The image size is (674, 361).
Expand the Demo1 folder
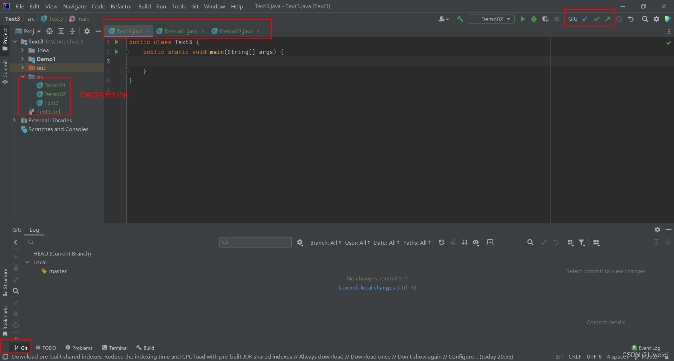22,59
